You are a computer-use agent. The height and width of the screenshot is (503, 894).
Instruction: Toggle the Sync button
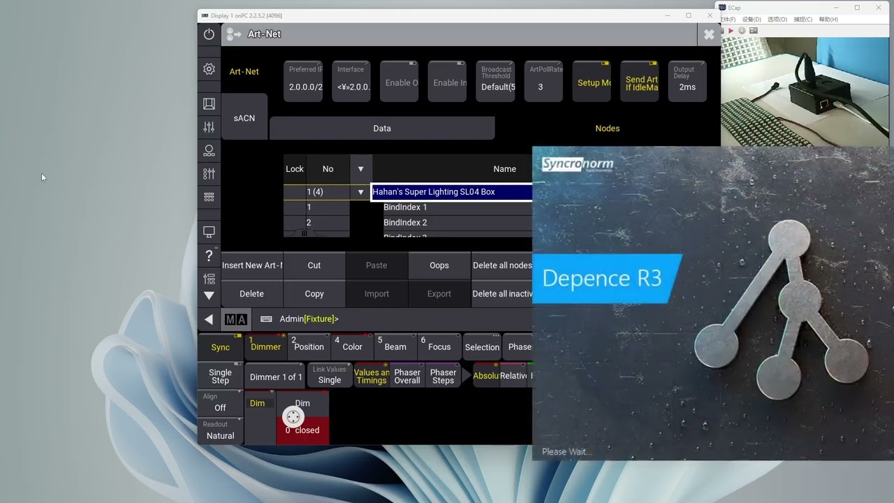[x=220, y=347]
